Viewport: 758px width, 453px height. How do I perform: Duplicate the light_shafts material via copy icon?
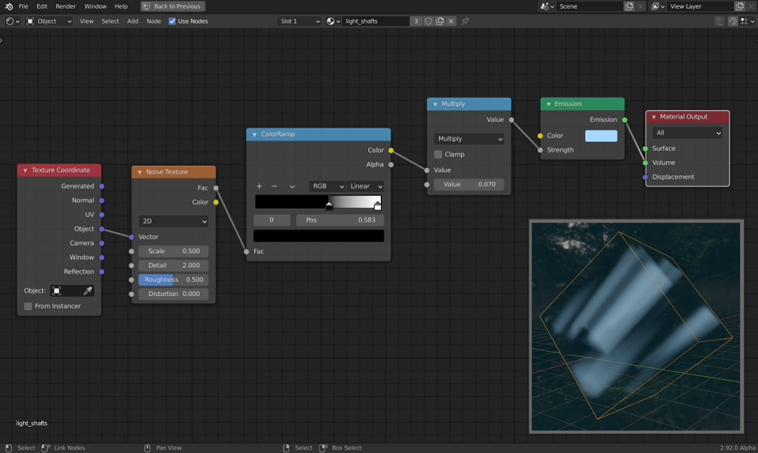tap(440, 21)
